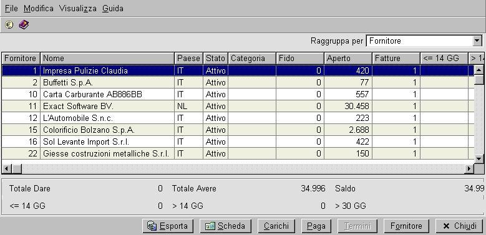This screenshot has width=486, height=235.
Task: Click the > 14 GG summary label
Action: coord(188,206)
